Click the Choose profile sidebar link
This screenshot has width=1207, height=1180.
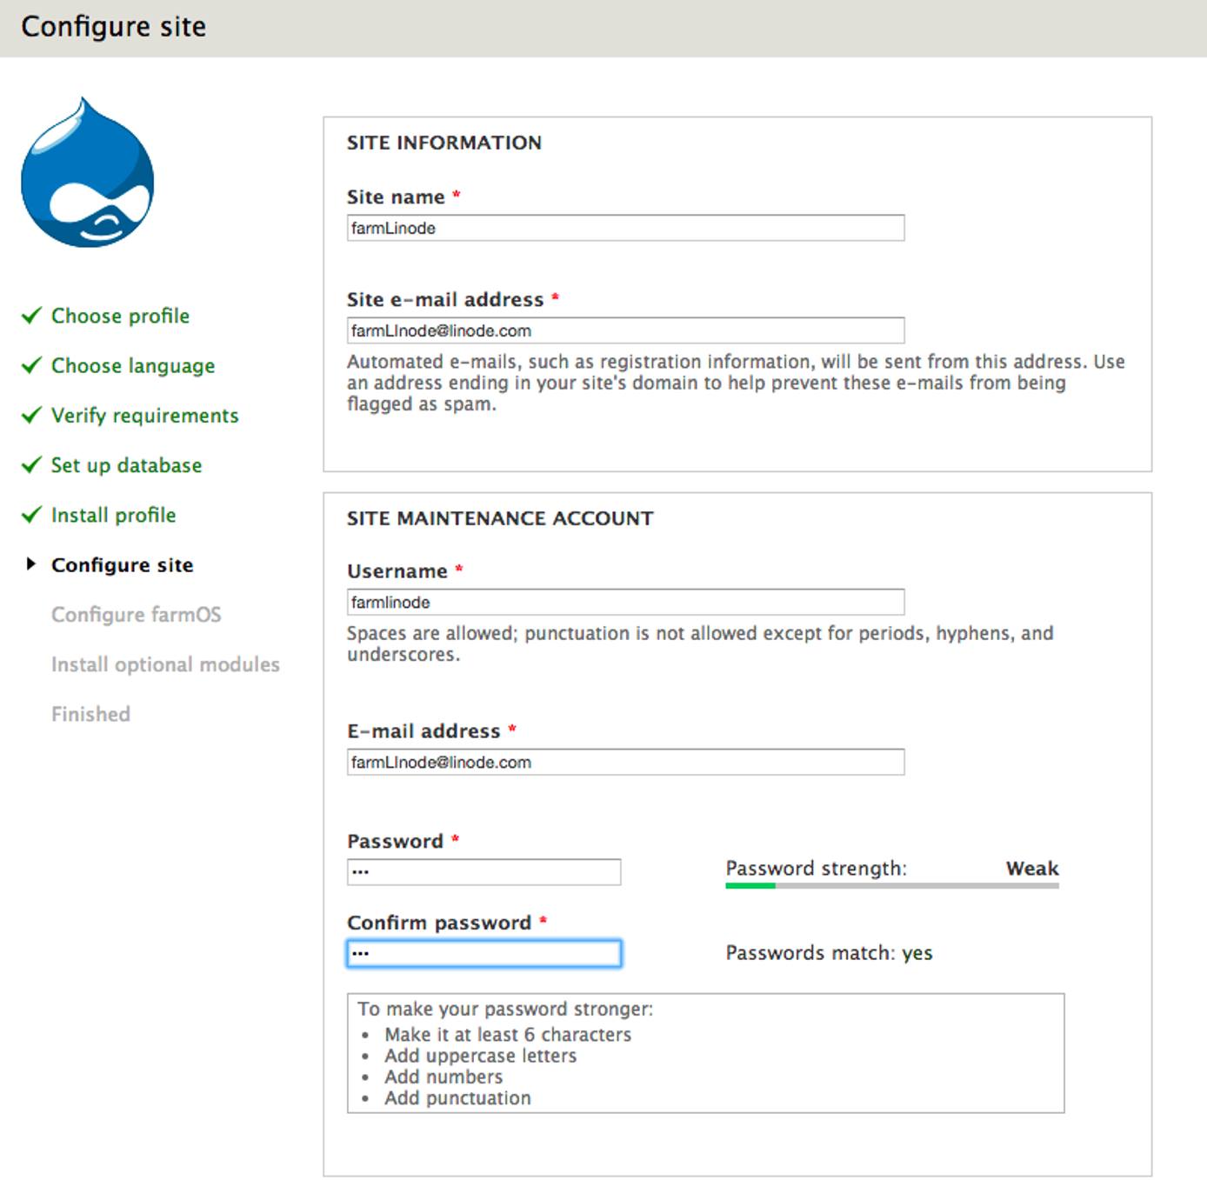[120, 316]
